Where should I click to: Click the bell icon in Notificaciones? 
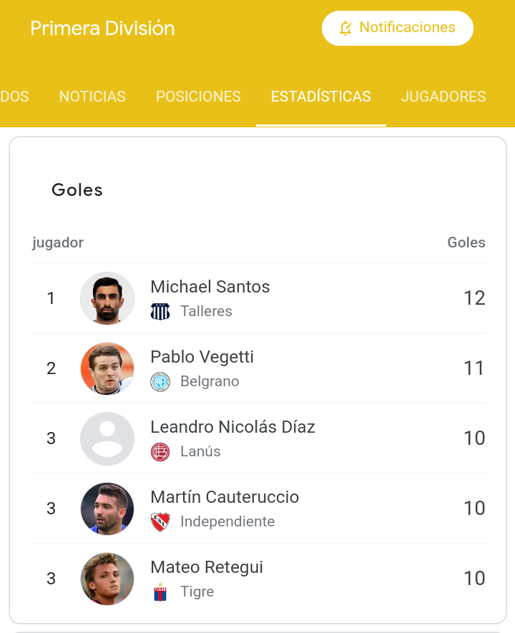click(346, 28)
